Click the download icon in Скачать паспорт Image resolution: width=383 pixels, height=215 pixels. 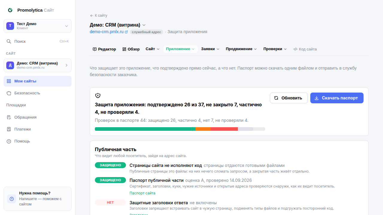pyautogui.click(x=317, y=98)
